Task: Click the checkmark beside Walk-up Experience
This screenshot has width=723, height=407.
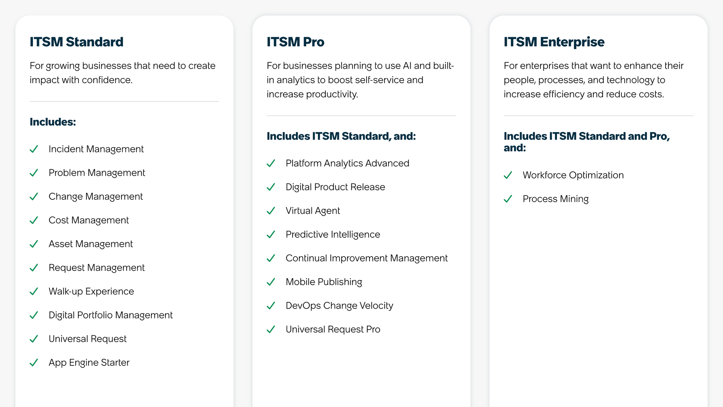Action: (34, 292)
